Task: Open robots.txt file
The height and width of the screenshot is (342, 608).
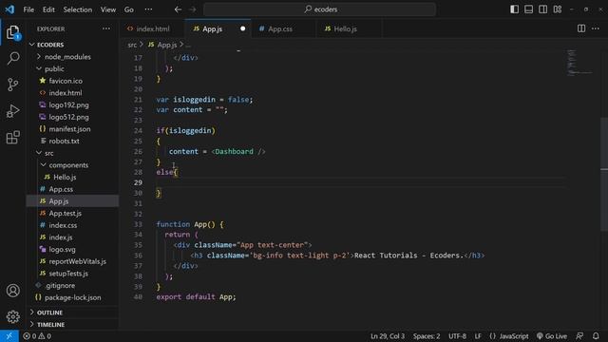Action: 64,141
